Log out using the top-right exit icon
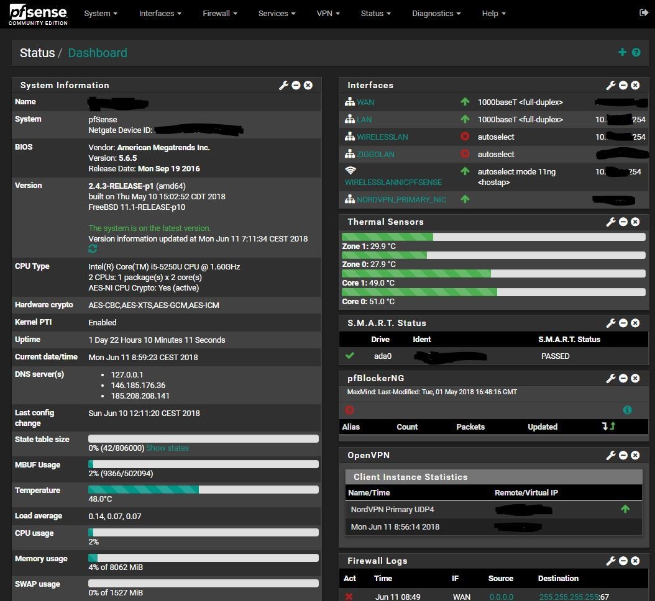This screenshot has height=601, width=655. (x=644, y=13)
